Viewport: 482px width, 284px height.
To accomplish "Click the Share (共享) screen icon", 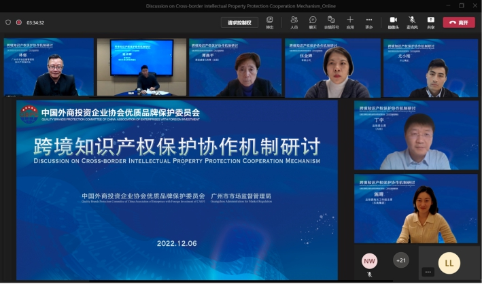I will [430, 22].
